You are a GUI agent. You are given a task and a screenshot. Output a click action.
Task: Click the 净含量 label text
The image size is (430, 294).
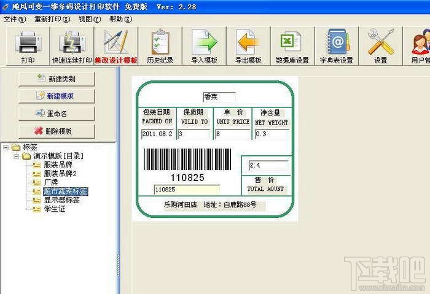tap(270, 112)
